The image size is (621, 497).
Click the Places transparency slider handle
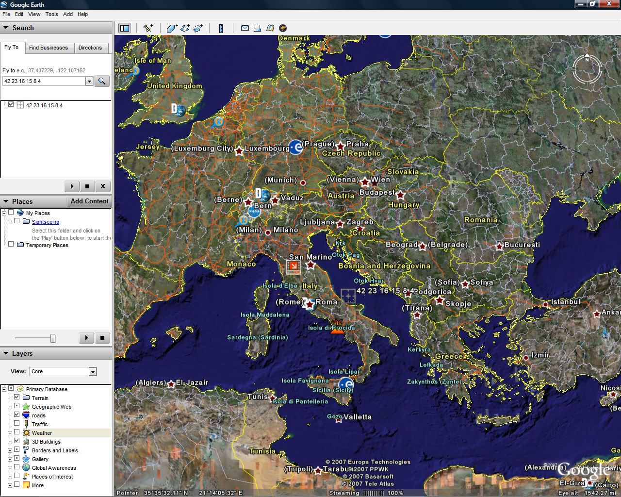click(53, 338)
